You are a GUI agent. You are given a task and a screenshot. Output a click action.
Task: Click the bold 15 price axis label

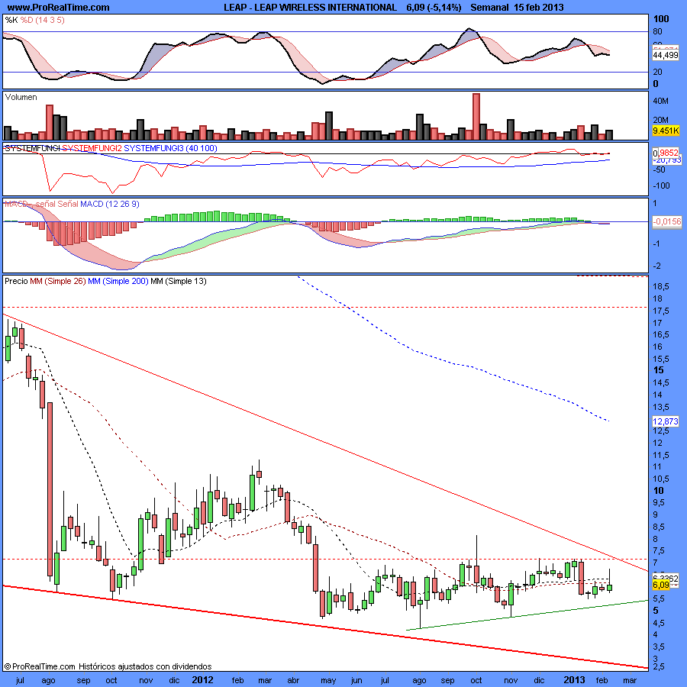click(658, 370)
